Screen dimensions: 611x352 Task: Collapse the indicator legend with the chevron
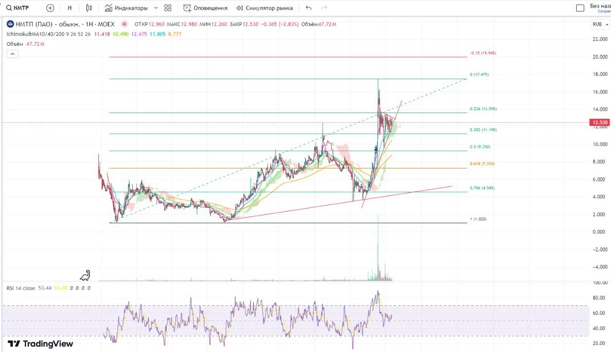tap(12, 54)
